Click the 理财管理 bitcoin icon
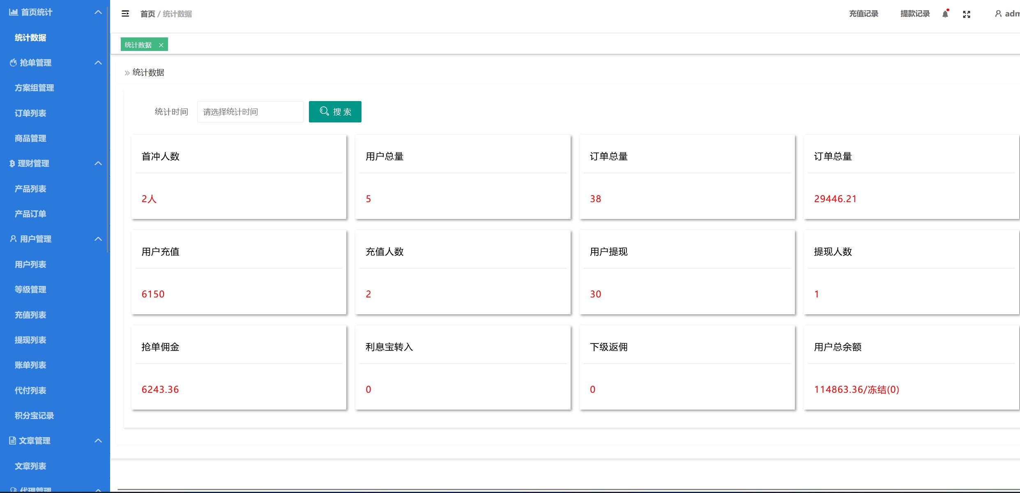 [x=12, y=164]
